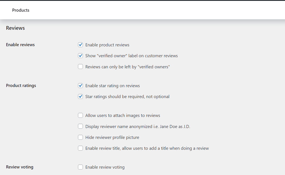Click "Enable review voting" label text
285x175 pixels.
[x=105, y=167]
